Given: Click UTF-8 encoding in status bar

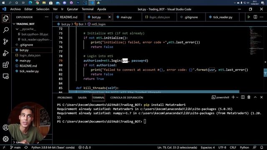Looking at the screenshot, I should (222, 147).
